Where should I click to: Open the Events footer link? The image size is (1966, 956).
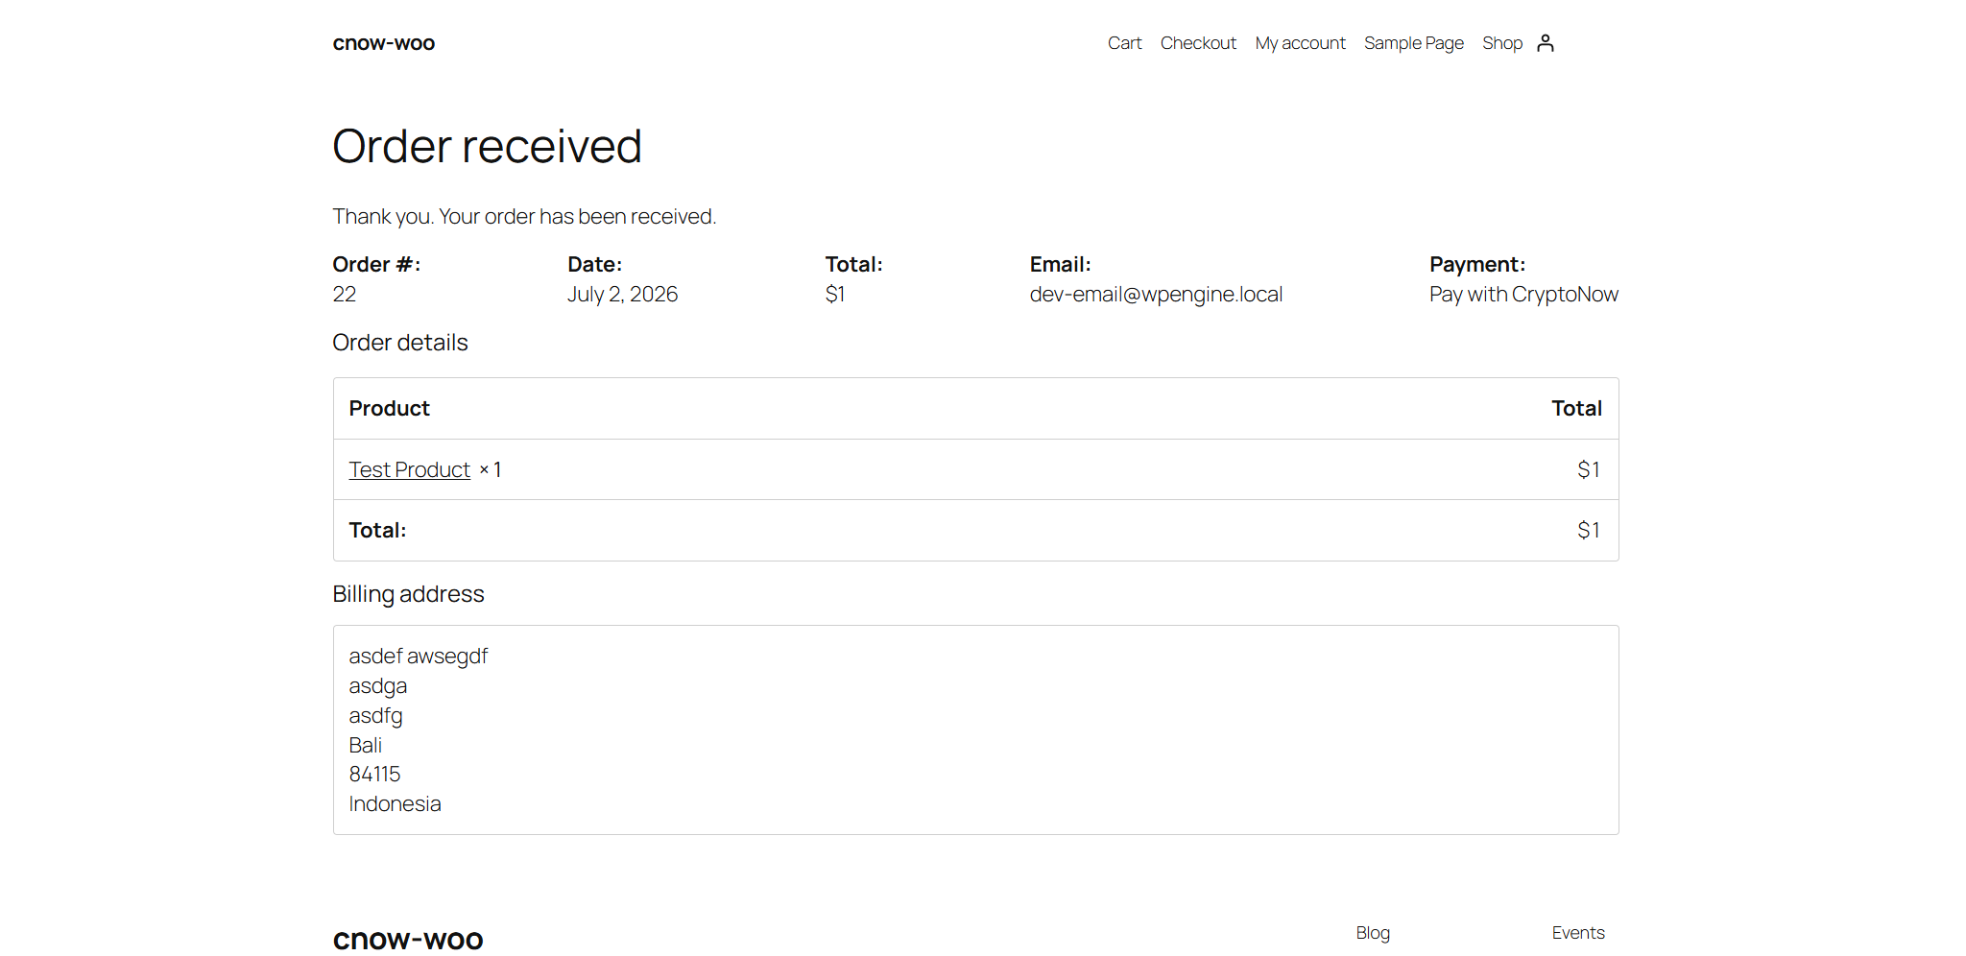point(1578,933)
